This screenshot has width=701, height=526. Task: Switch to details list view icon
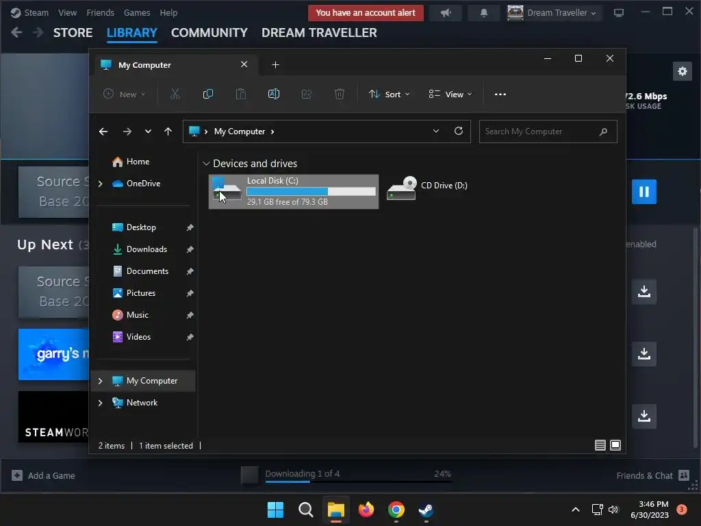[x=600, y=445]
